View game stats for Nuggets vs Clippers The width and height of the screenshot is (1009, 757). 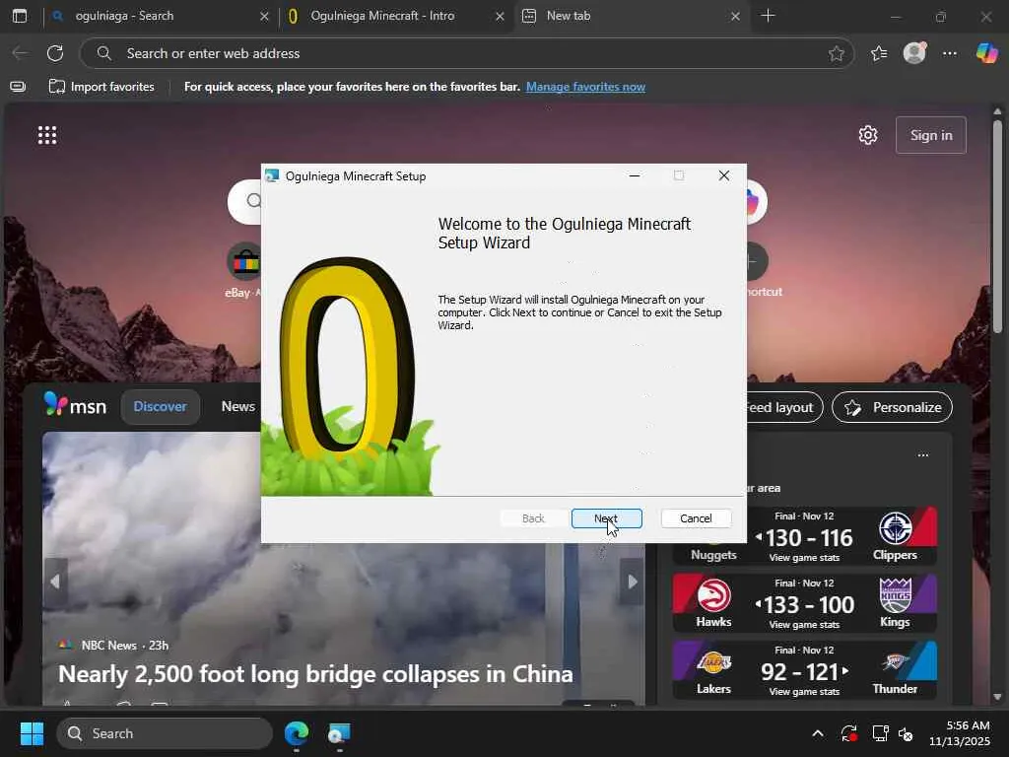point(804,558)
